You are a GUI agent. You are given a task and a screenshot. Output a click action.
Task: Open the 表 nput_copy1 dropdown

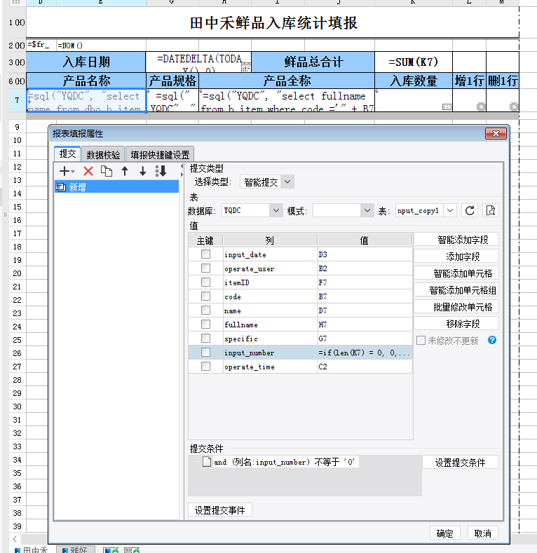point(450,210)
